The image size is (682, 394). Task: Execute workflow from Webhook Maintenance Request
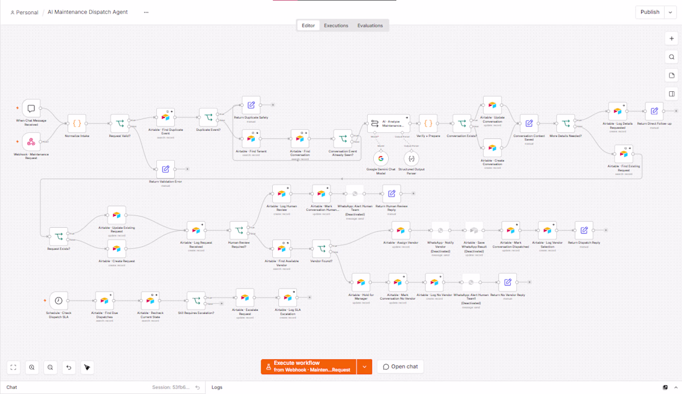click(309, 367)
